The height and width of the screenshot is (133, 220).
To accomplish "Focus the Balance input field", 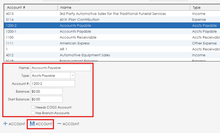I will [x=46, y=91].
